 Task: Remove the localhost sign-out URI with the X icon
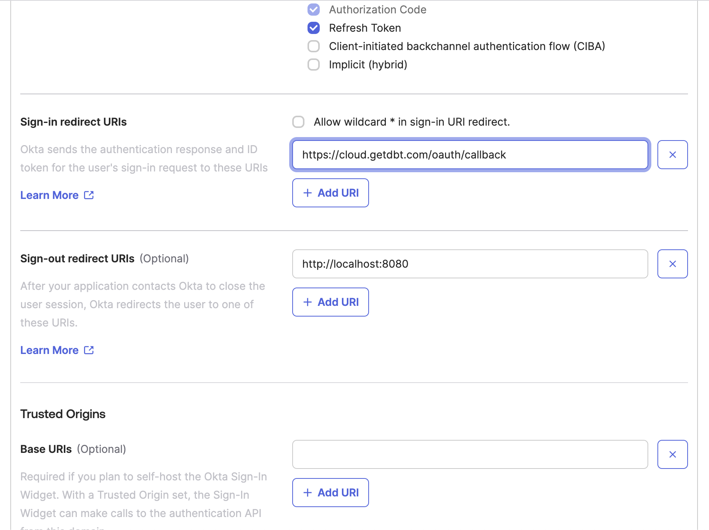tap(672, 263)
